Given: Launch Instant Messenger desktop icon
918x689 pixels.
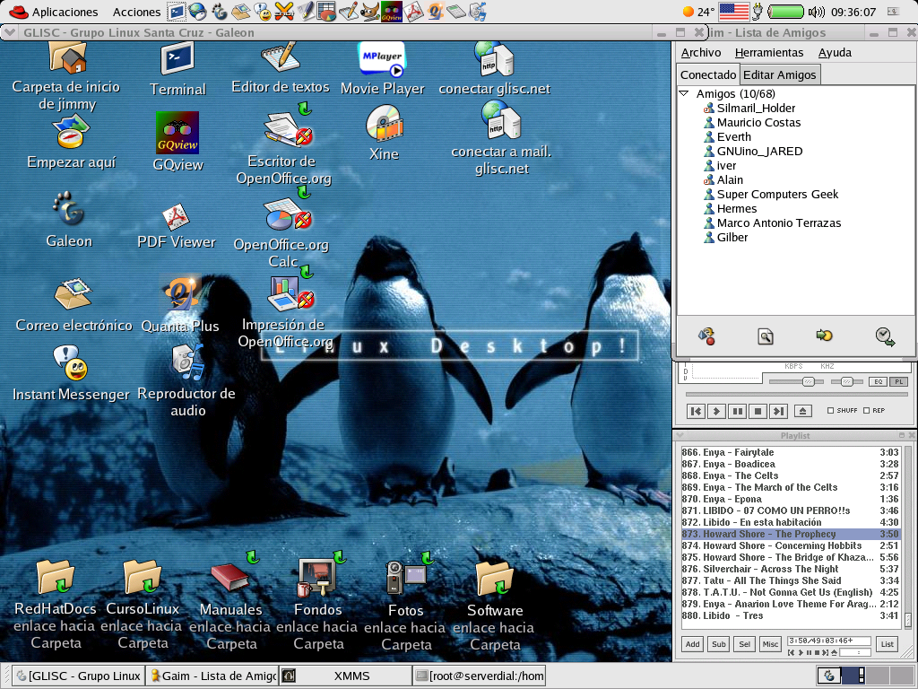Looking at the screenshot, I should (70, 363).
